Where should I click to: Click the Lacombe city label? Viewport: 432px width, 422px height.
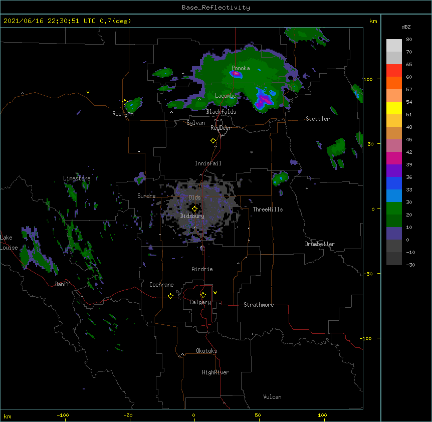tap(226, 96)
